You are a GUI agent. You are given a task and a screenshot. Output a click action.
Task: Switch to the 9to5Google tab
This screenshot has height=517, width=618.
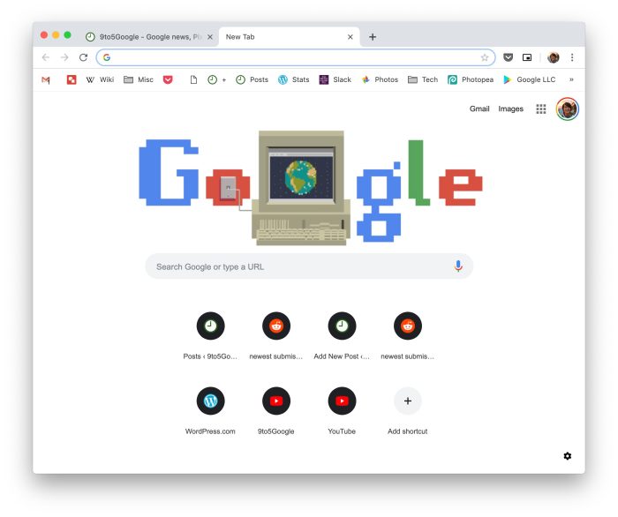tap(149, 37)
